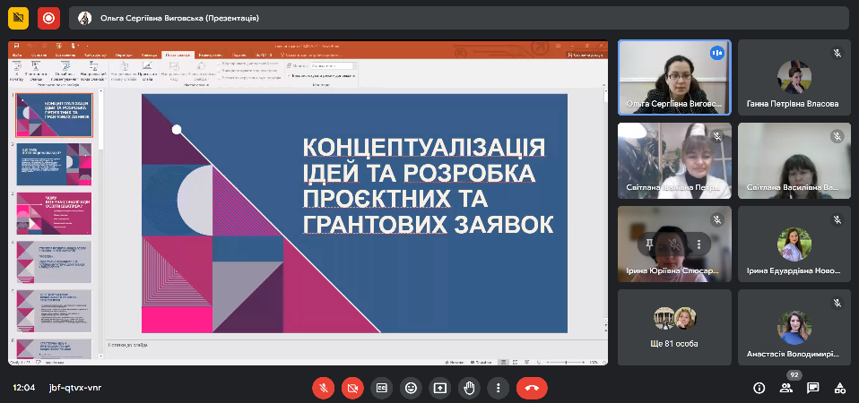Click the yellow captions-off icon at top left
The image size is (859, 403).
18,17
